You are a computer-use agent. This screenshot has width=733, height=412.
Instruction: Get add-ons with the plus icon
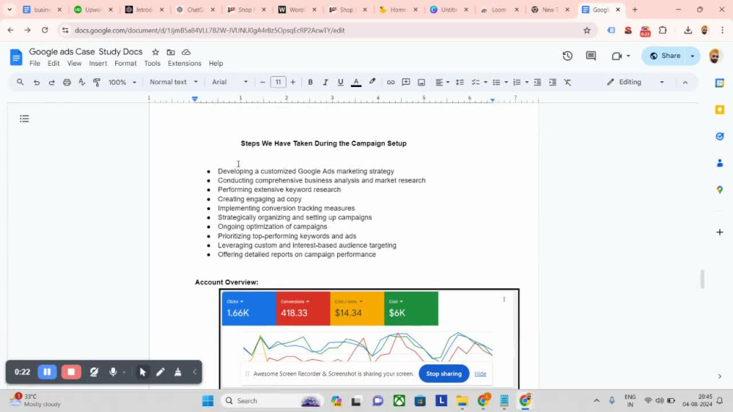(x=720, y=232)
